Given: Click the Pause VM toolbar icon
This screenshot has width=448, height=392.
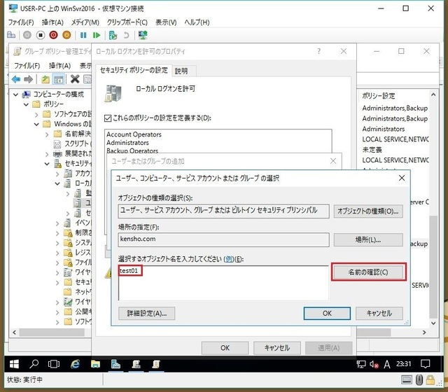Looking at the screenshot, I should [84, 34].
